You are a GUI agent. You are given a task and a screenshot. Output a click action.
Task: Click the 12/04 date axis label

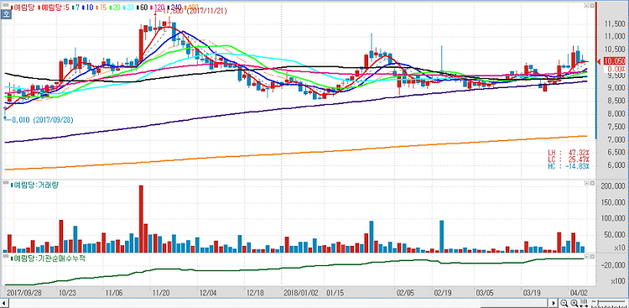(207, 293)
